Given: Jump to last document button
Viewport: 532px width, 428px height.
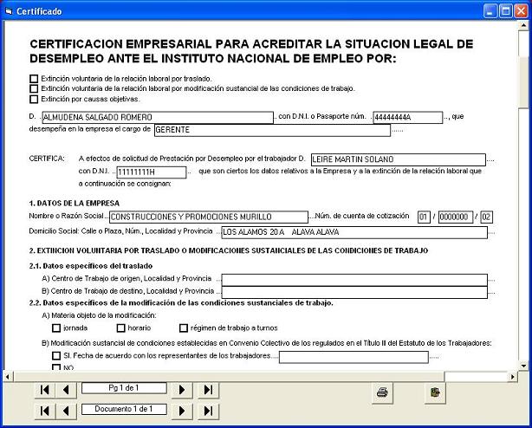Looking at the screenshot, I should coord(208,411).
